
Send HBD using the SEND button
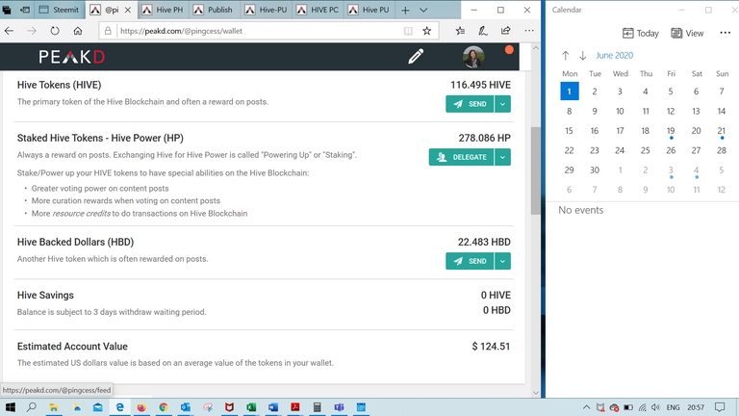pyautogui.click(x=470, y=261)
